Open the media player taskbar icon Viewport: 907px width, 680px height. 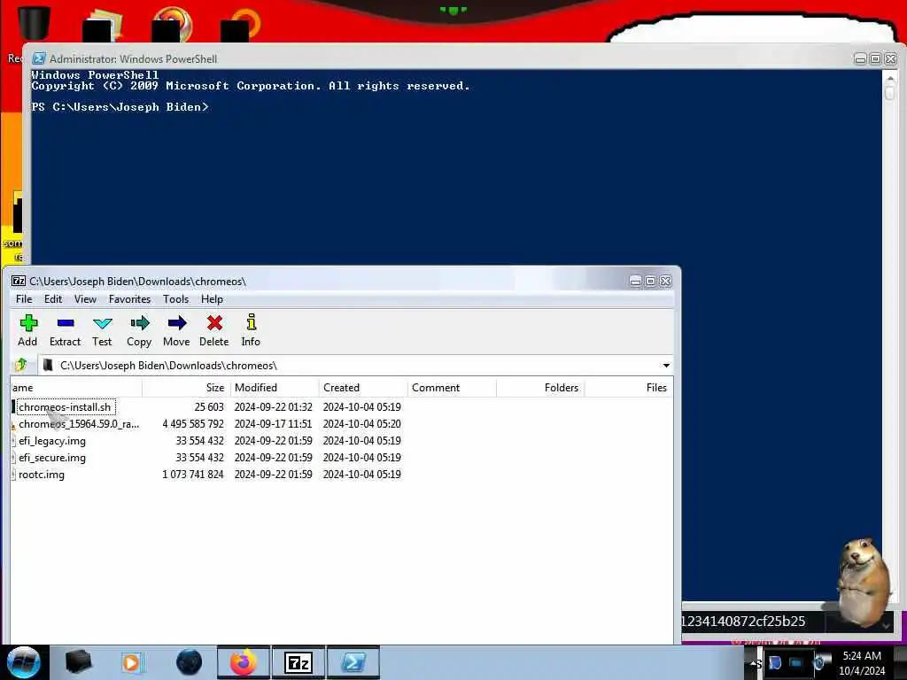point(132,662)
